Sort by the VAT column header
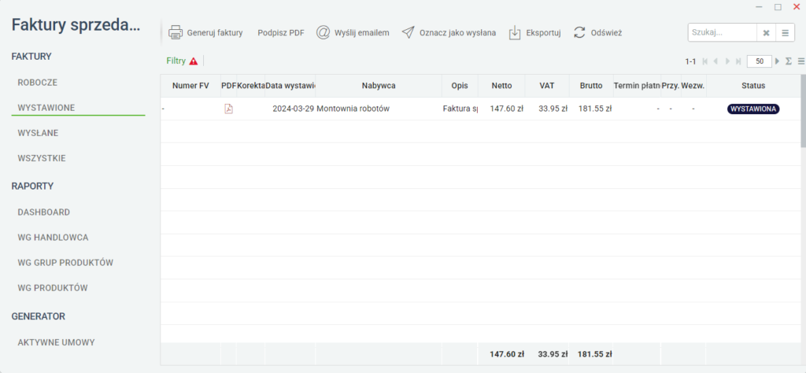The width and height of the screenshot is (806, 373). tap(547, 86)
